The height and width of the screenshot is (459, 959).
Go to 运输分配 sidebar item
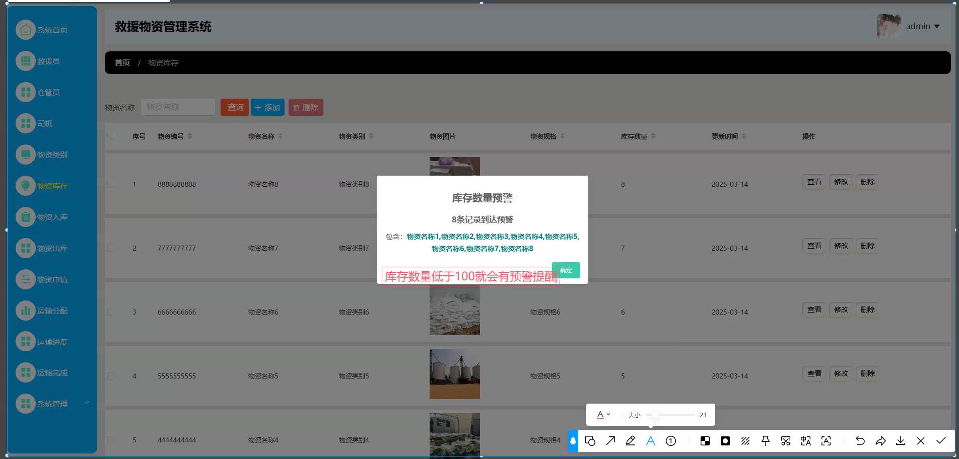click(x=52, y=311)
